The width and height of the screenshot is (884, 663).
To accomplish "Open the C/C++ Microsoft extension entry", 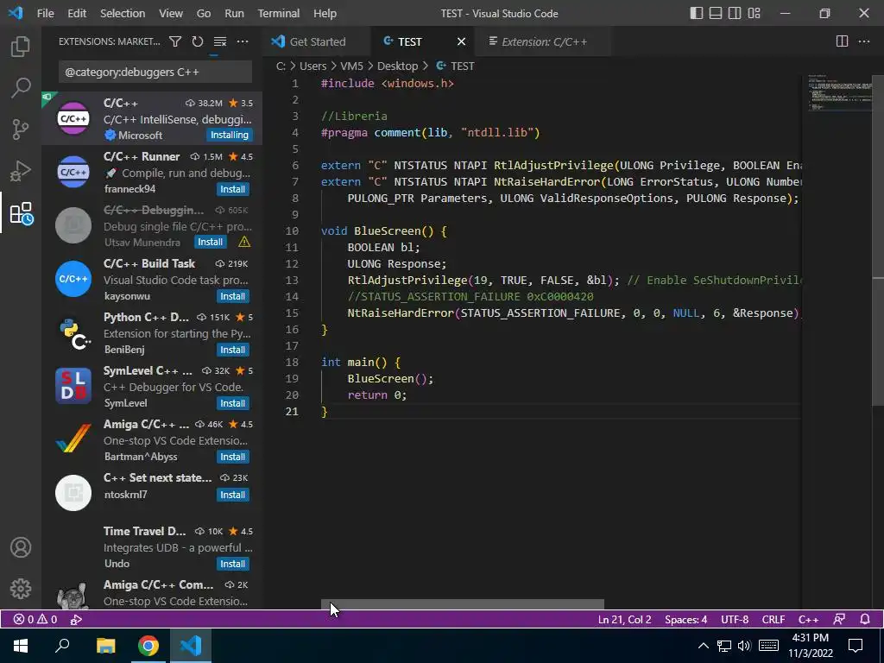I will click(x=152, y=118).
